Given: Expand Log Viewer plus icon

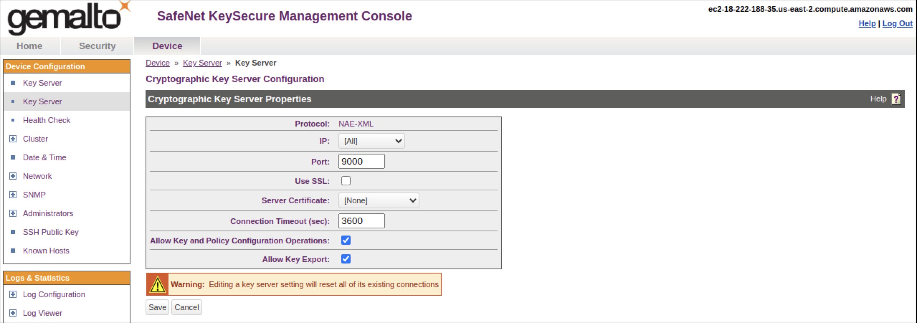Looking at the screenshot, I should pyautogui.click(x=13, y=313).
